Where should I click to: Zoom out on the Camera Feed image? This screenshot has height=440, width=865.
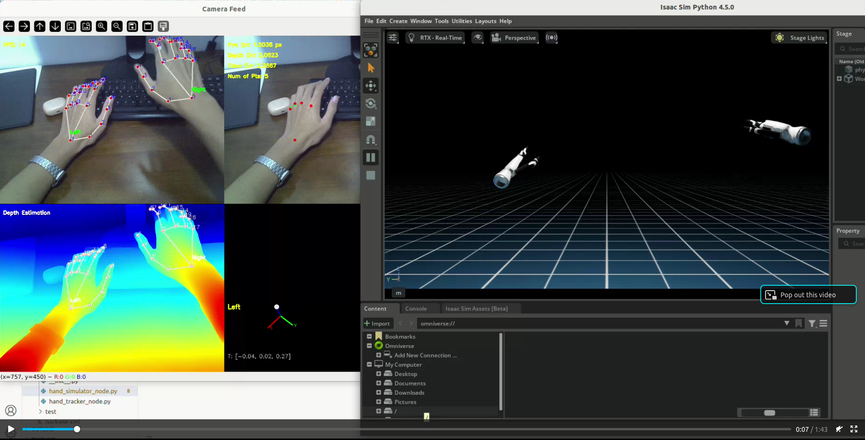117,27
